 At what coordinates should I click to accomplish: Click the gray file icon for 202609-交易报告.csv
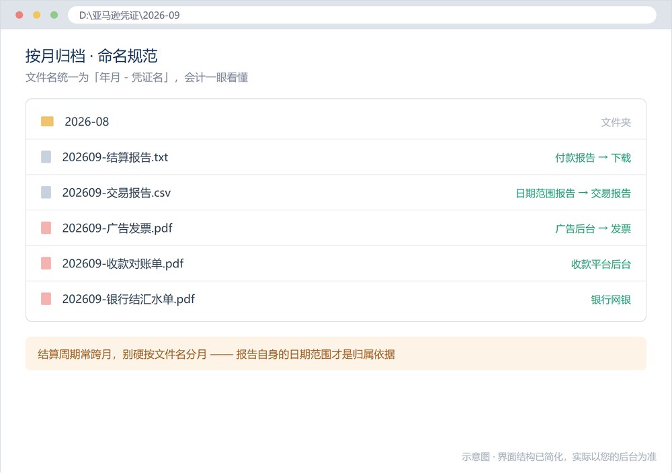pyautogui.click(x=46, y=192)
